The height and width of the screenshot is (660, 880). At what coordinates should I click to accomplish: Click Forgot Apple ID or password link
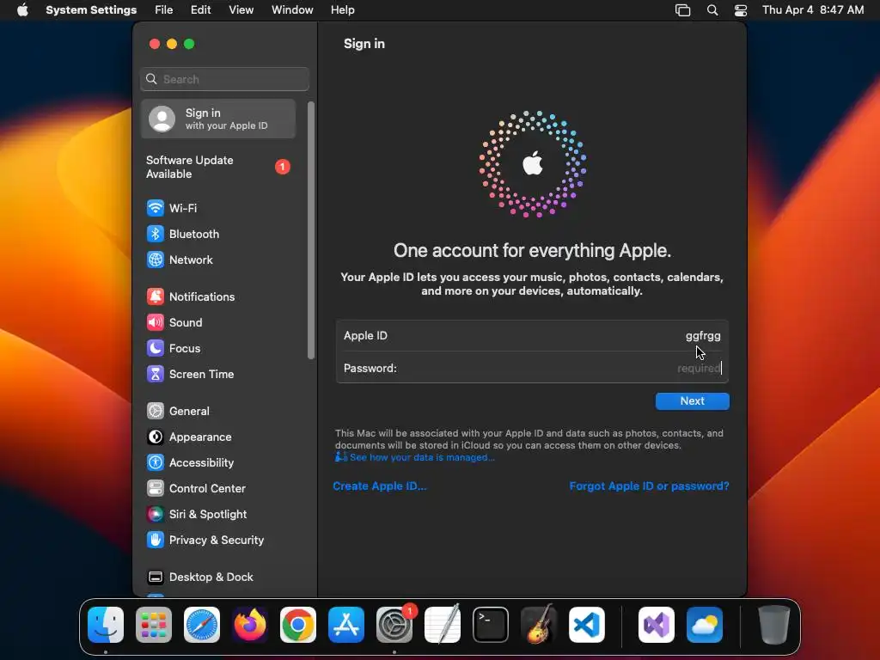[x=650, y=486]
